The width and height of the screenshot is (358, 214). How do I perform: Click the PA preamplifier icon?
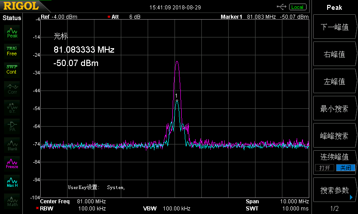point(12,126)
